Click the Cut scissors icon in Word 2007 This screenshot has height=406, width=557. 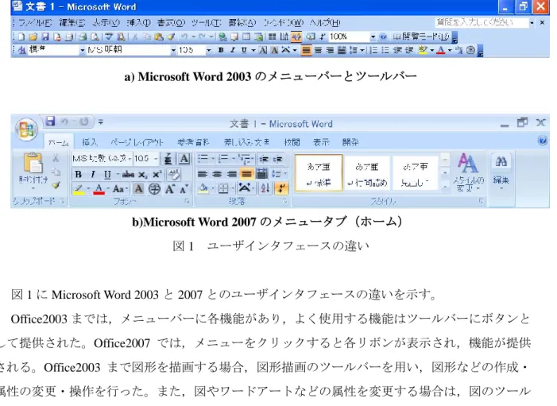tap(56, 158)
